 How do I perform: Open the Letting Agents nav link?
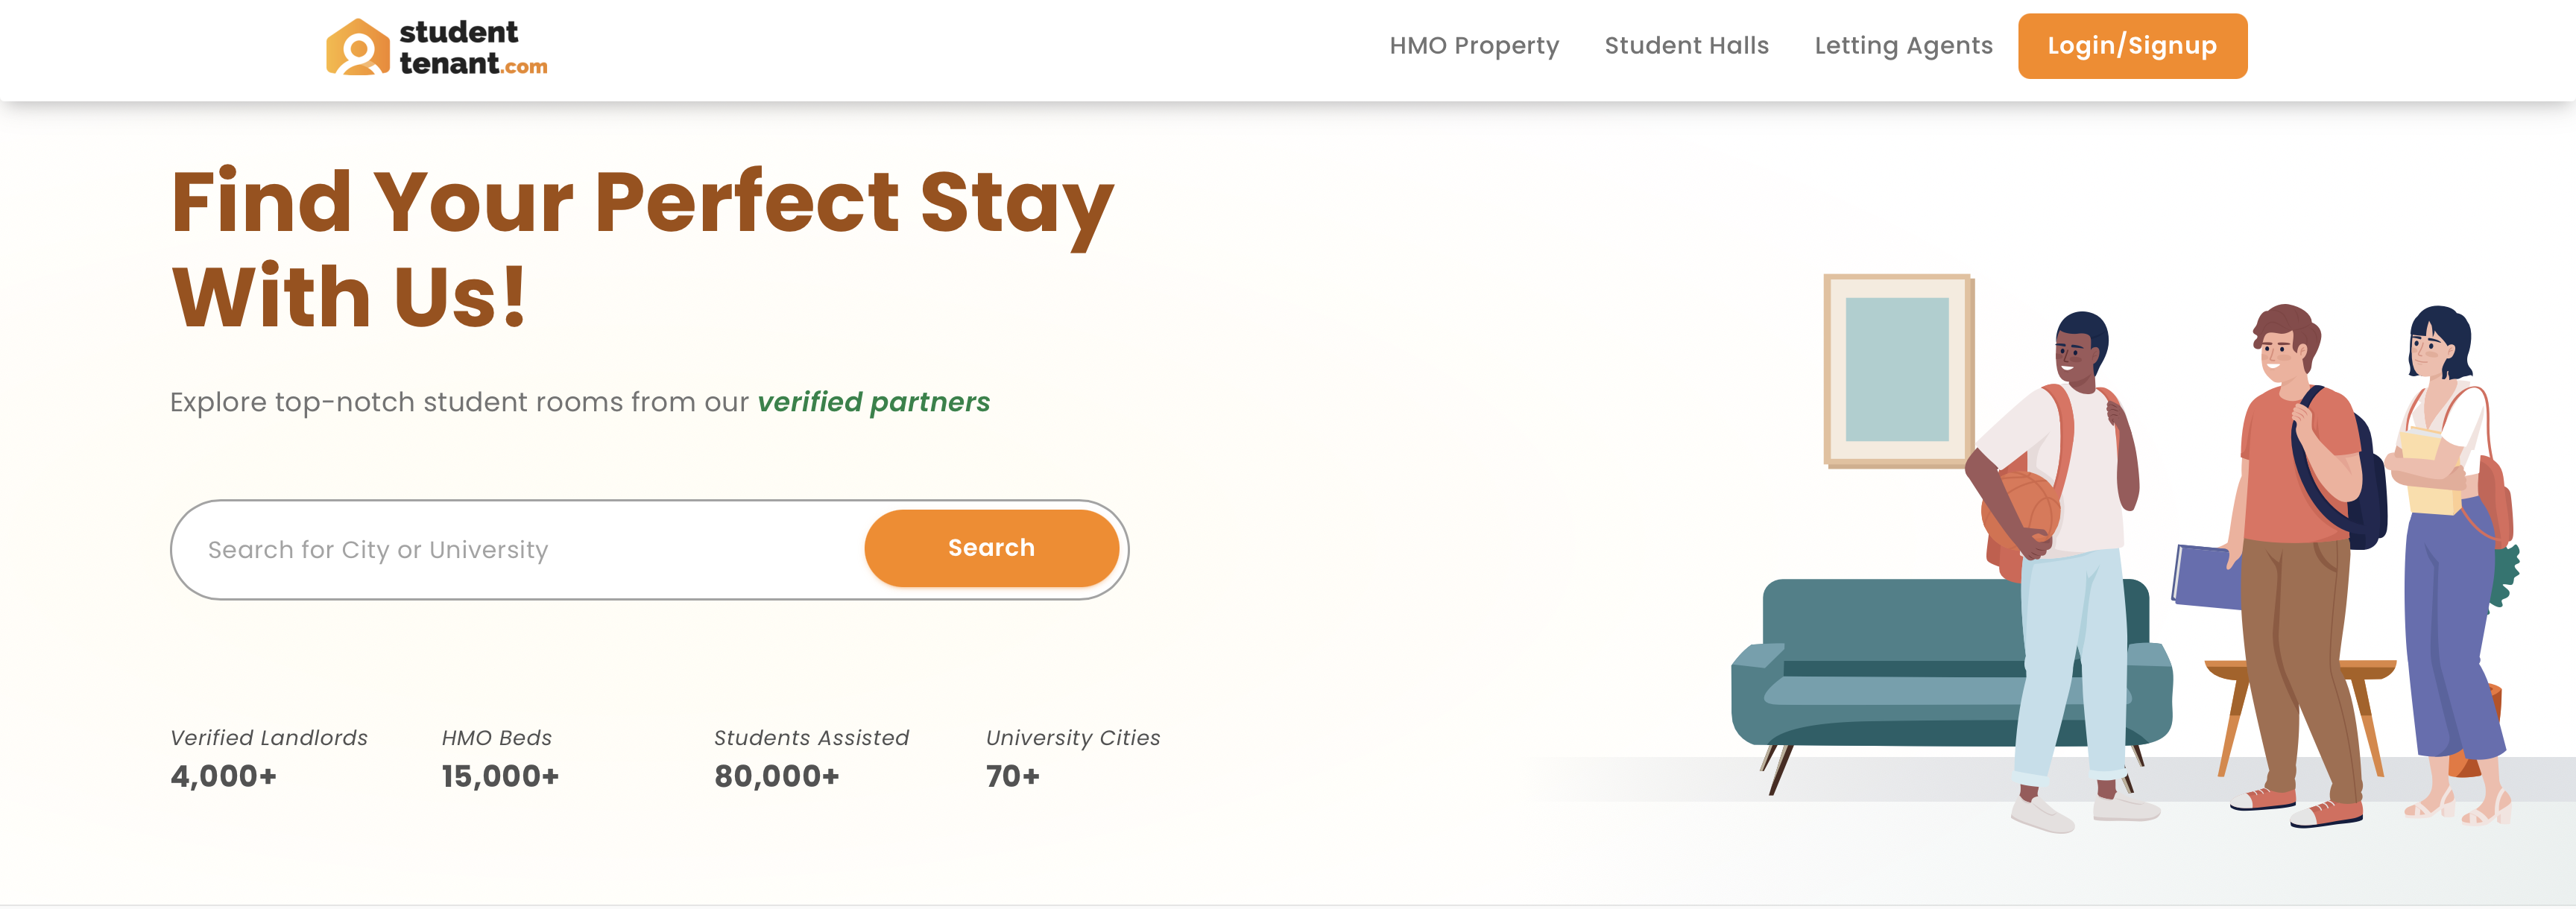click(x=1903, y=46)
